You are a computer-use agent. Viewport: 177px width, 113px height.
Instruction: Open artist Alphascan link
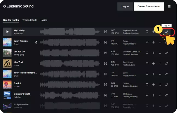(18, 34)
